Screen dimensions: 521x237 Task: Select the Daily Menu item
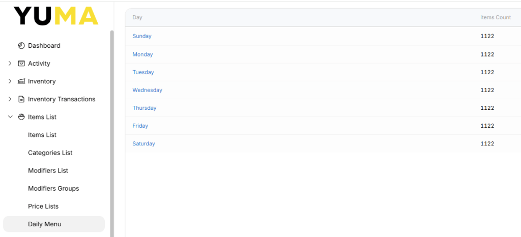coord(54,224)
